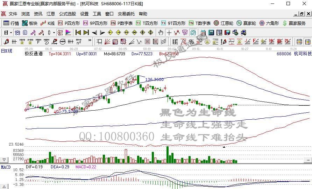Open the P四方形 tool
This screenshot has width=312, height=189.
click(x=69, y=23)
